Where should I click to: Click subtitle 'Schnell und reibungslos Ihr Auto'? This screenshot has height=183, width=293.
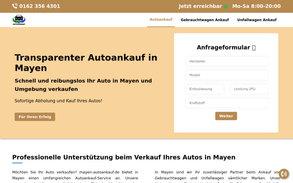click(84, 85)
